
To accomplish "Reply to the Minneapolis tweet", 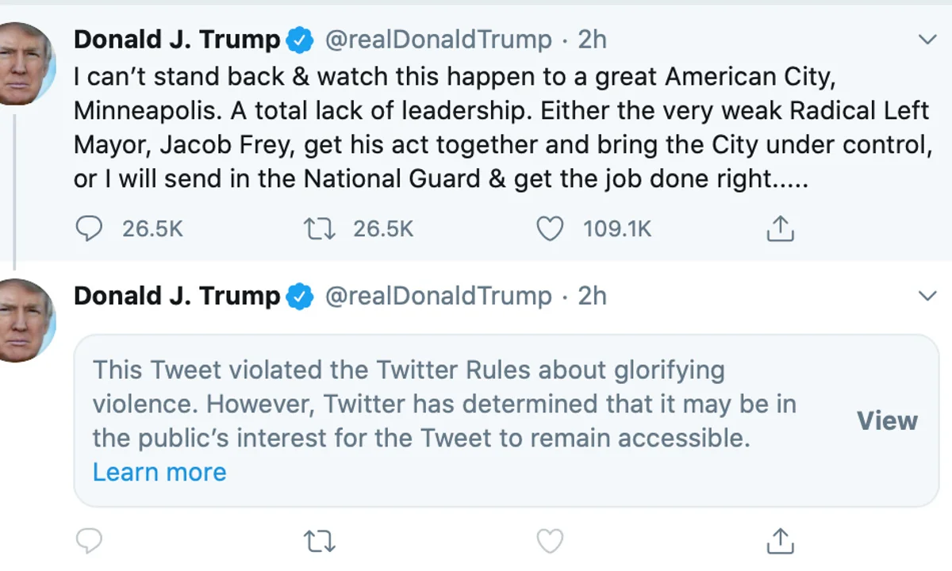I will pyautogui.click(x=90, y=228).
